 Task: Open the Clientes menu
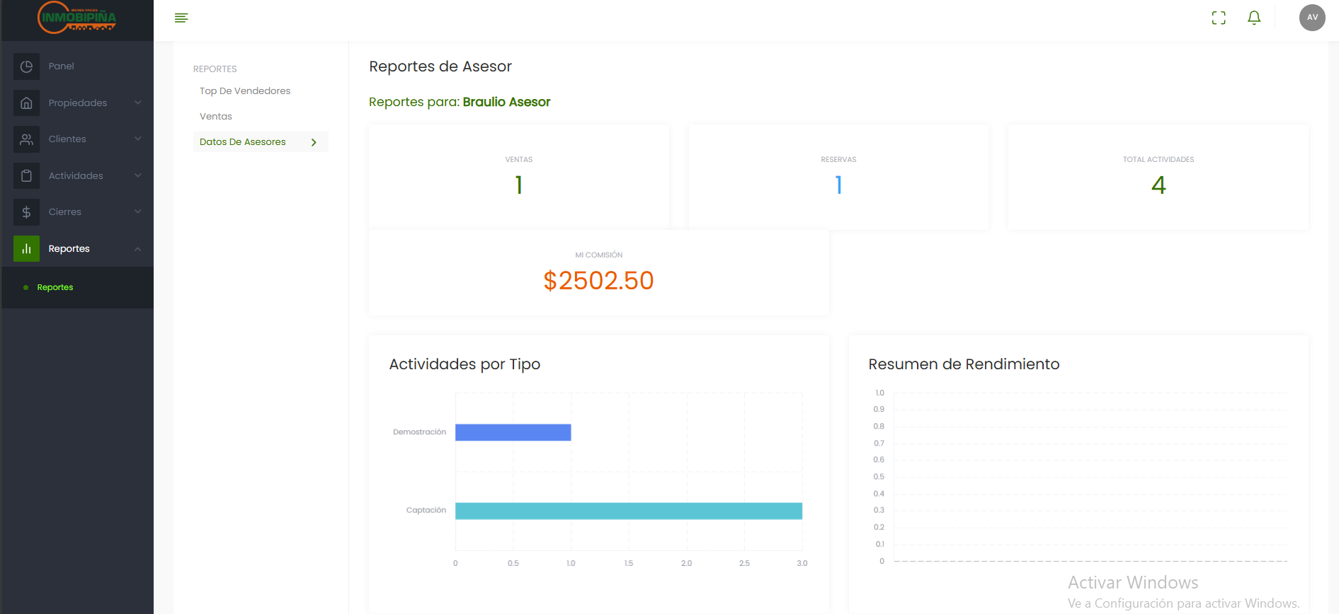(x=67, y=139)
